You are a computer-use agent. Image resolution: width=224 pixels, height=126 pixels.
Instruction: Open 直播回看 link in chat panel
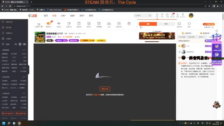(205, 33)
